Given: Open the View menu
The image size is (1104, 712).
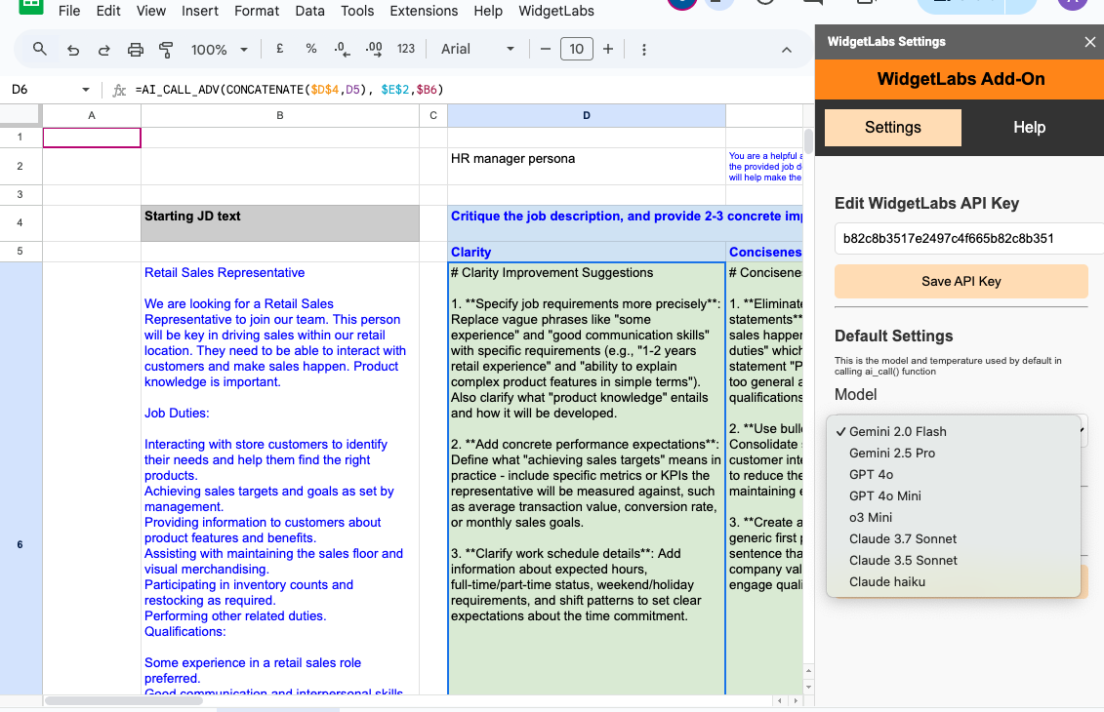Looking at the screenshot, I should [150, 12].
